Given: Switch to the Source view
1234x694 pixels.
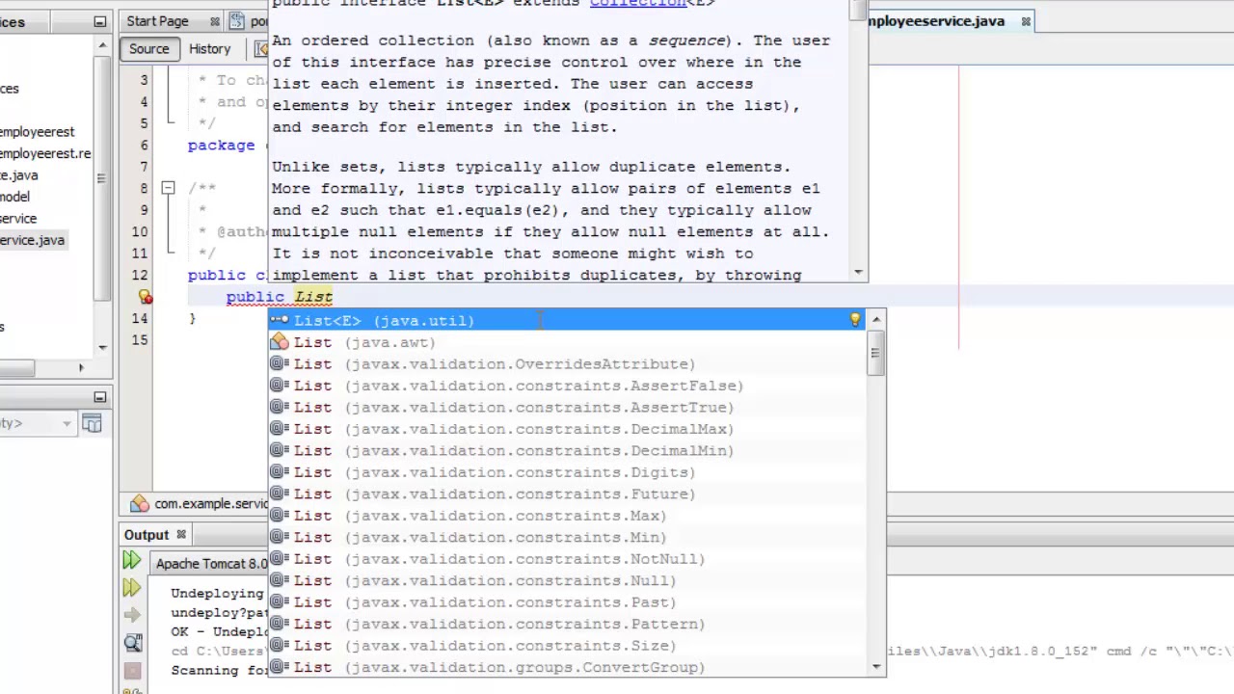Looking at the screenshot, I should click(x=148, y=48).
